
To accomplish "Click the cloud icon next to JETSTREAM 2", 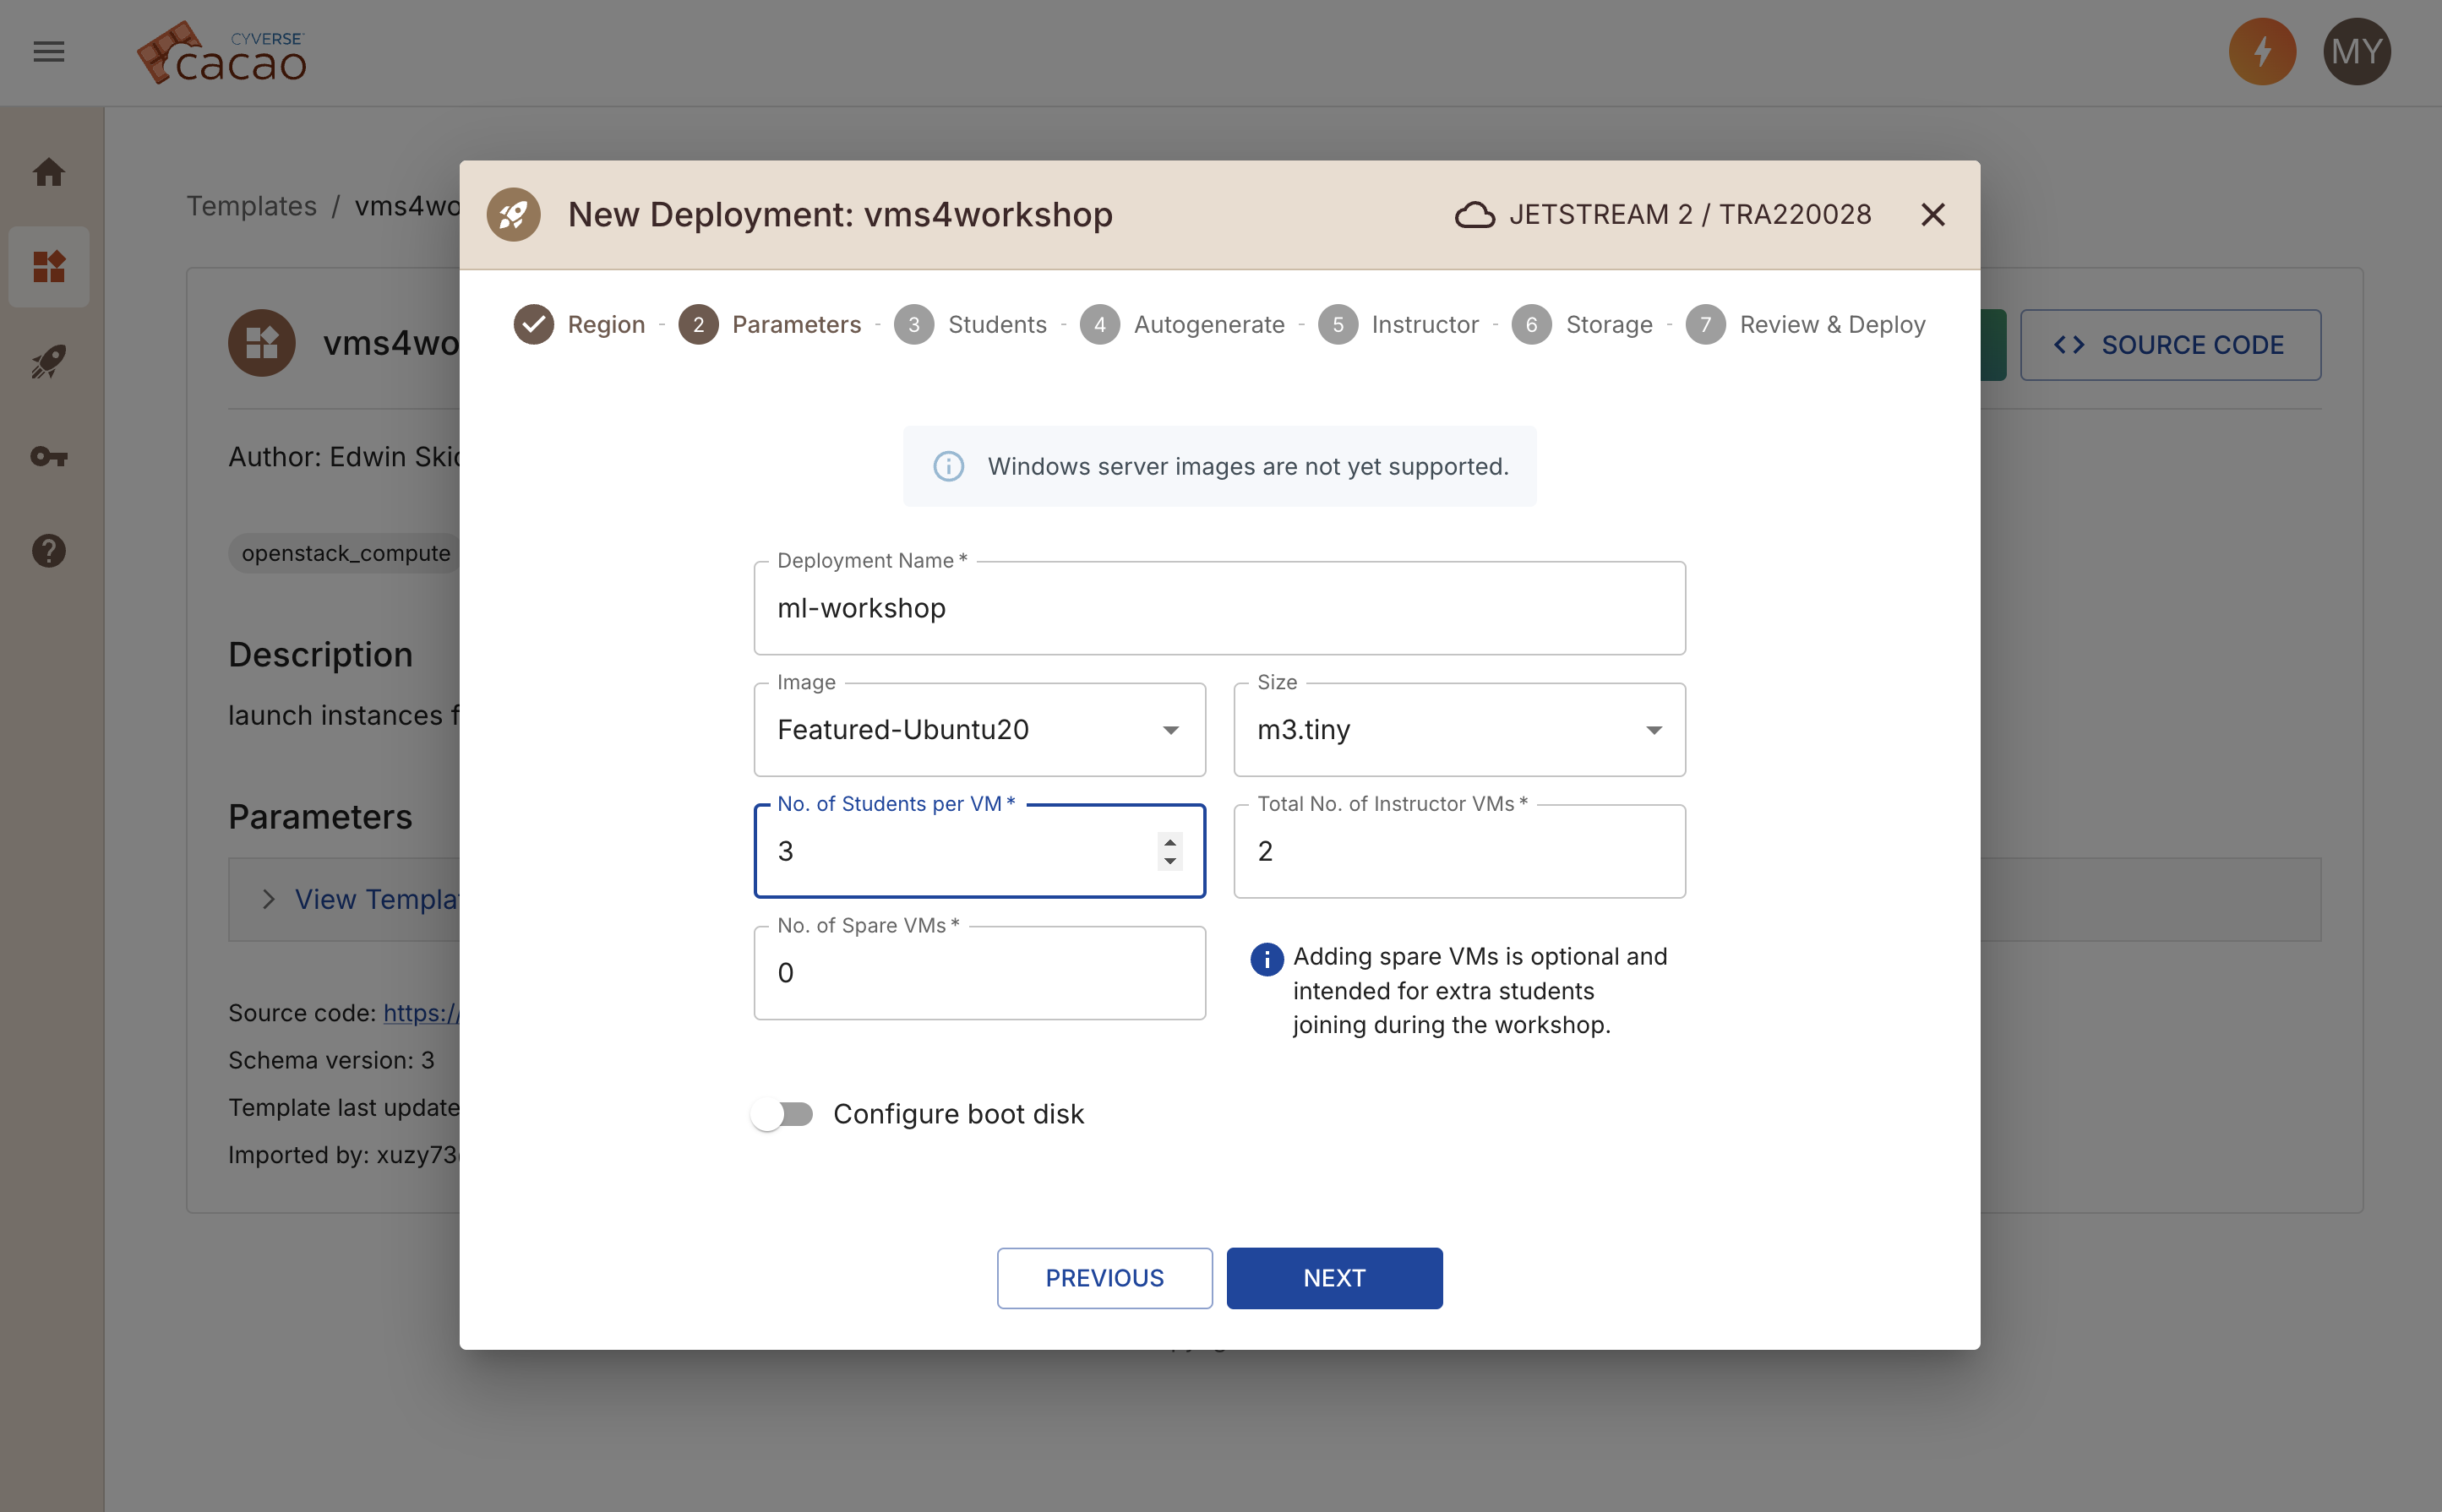I will [x=1474, y=213].
